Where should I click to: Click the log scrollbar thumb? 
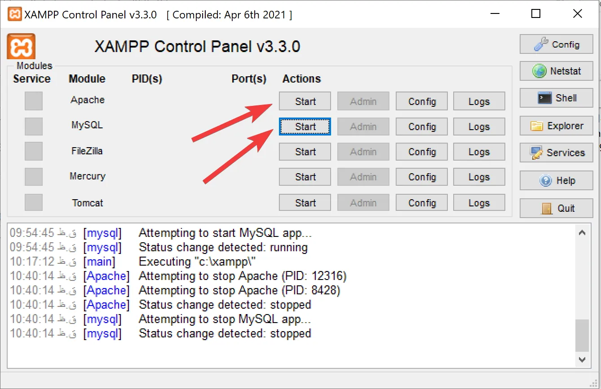click(x=582, y=336)
